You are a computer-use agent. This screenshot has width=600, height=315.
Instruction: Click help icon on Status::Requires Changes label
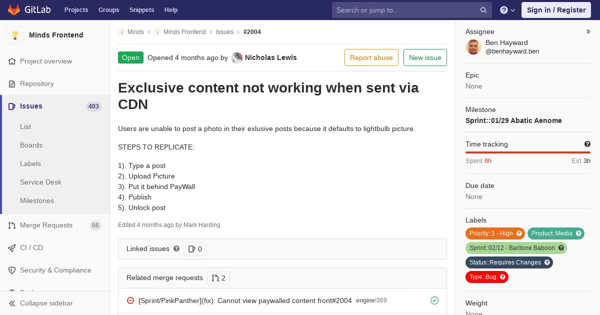pos(547,262)
